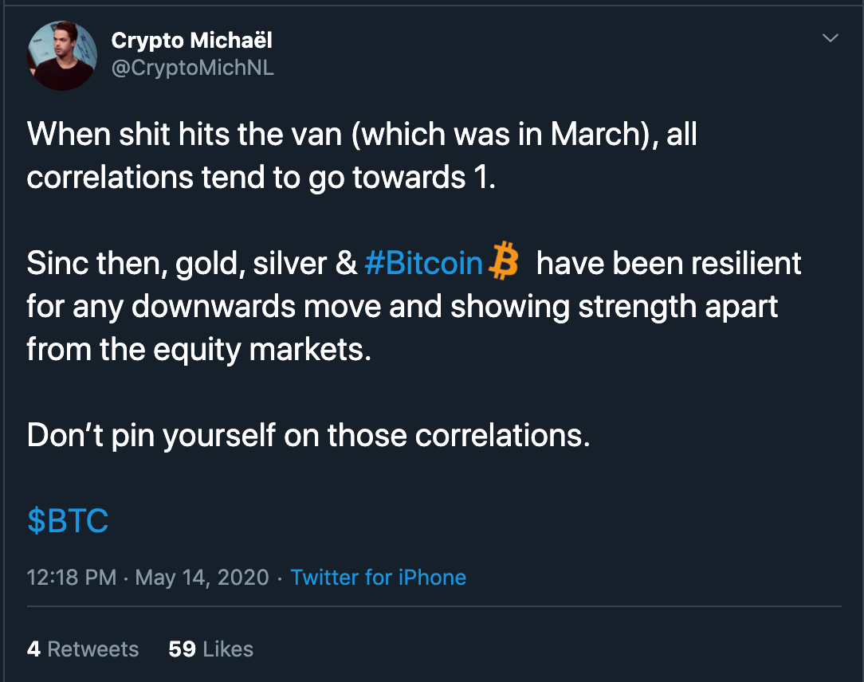Open the tweet options chevron menu

[831, 38]
